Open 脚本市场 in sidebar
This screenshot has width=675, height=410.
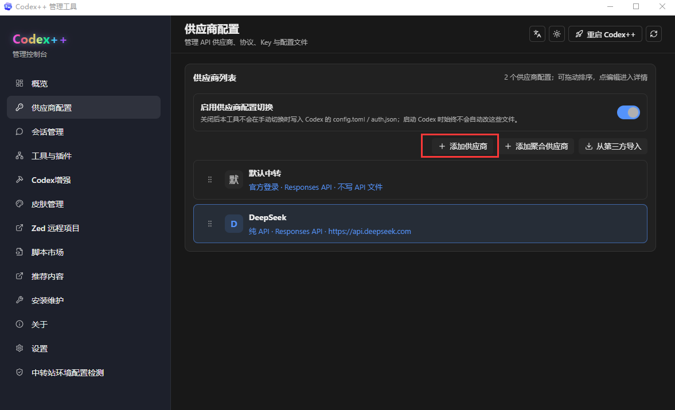tap(84, 252)
